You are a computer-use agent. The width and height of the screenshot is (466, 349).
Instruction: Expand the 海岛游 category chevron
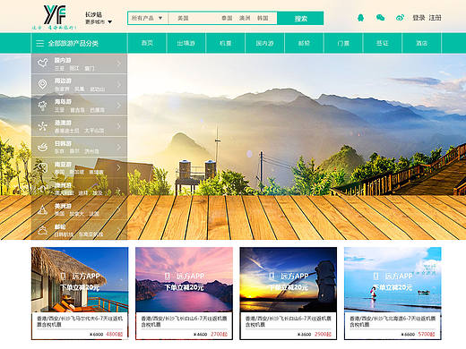coord(119,106)
